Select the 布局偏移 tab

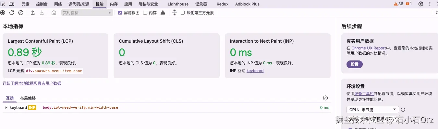[x=28, y=98]
